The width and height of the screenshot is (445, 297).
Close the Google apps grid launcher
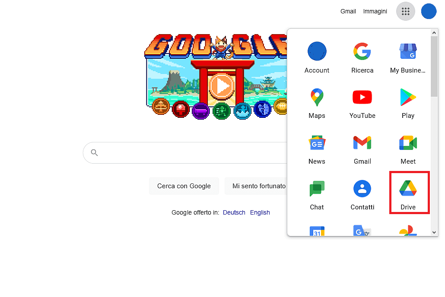pos(406,11)
